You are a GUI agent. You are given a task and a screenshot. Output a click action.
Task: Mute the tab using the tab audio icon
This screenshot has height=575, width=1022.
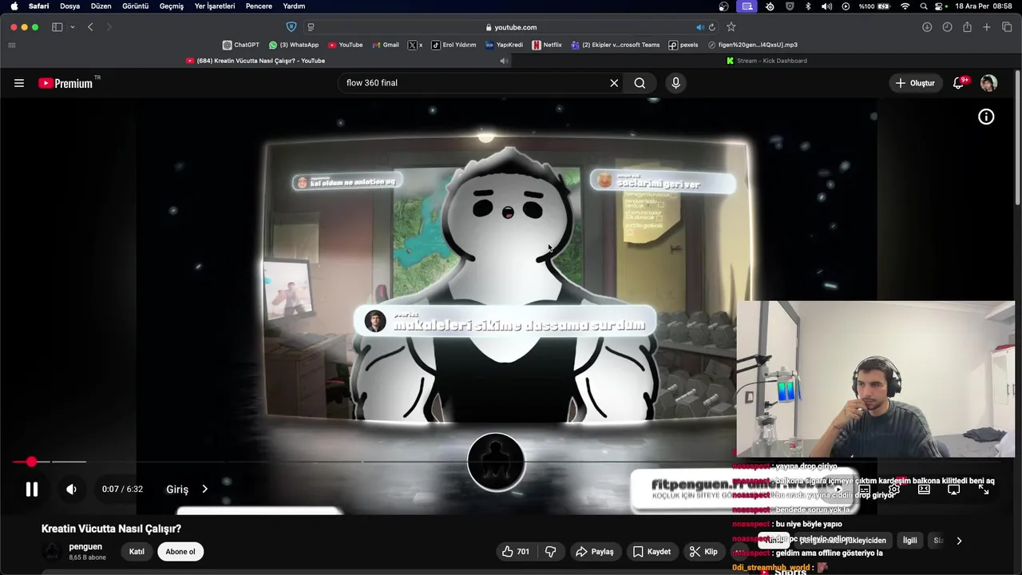504,61
